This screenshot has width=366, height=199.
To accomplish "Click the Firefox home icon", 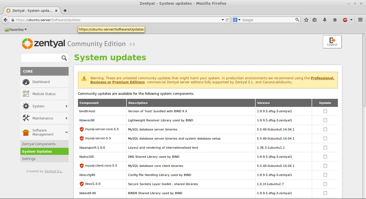I will [x=335, y=20].
